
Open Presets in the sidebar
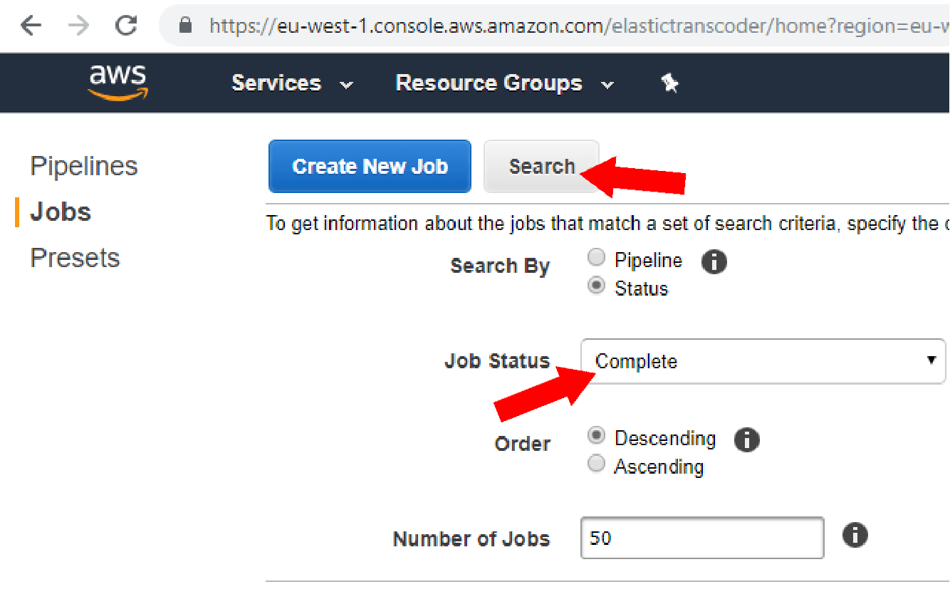[x=75, y=258]
